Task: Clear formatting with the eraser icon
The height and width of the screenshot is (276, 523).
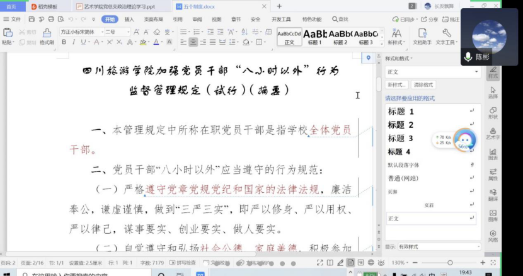Action: (x=157, y=32)
